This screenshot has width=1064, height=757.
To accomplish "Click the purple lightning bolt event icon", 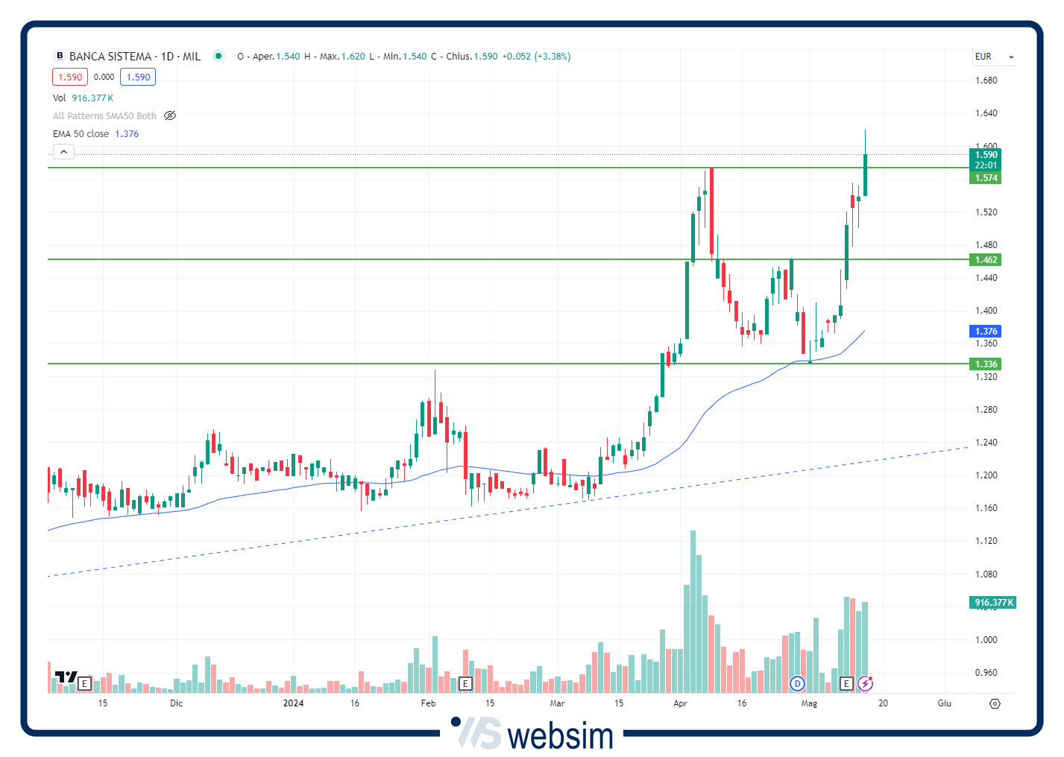I will (x=865, y=683).
